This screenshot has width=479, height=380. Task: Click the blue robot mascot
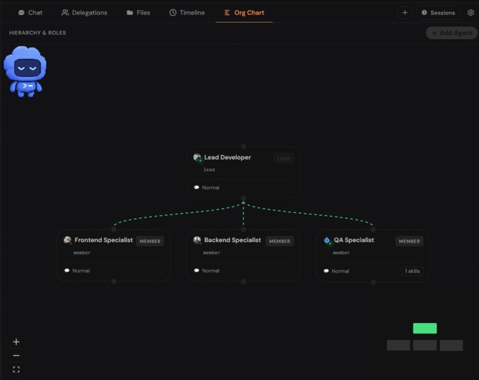(x=25, y=72)
